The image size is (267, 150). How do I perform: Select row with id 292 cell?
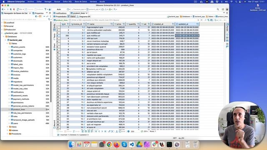coord(65,36)
